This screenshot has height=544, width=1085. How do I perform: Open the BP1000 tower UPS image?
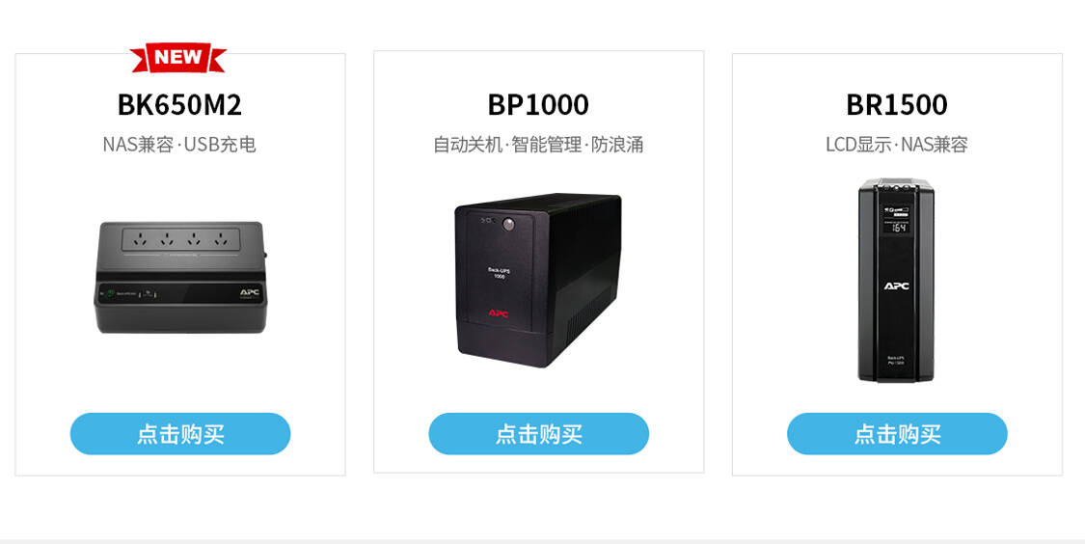[x=538, y=280]
